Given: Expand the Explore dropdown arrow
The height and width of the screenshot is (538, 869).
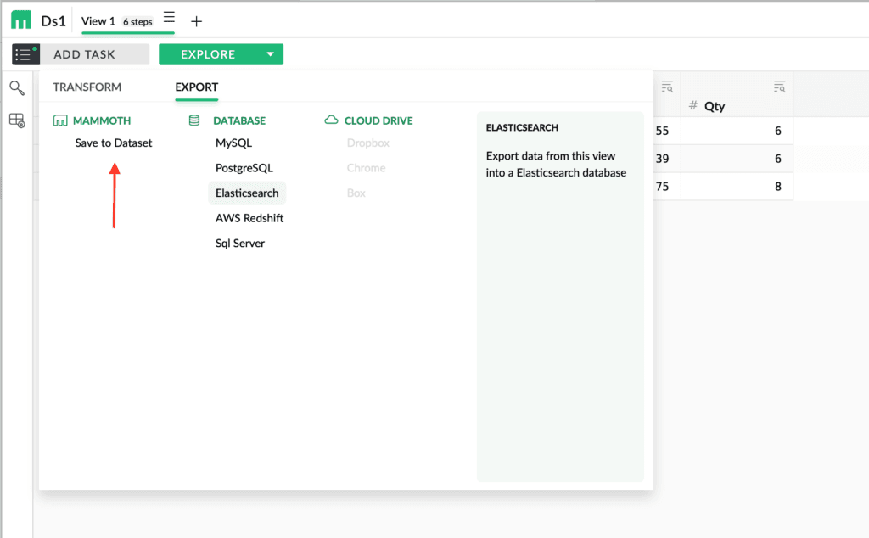Looking at the screenshot, I should pyautogui.click(x=271, y=54).
